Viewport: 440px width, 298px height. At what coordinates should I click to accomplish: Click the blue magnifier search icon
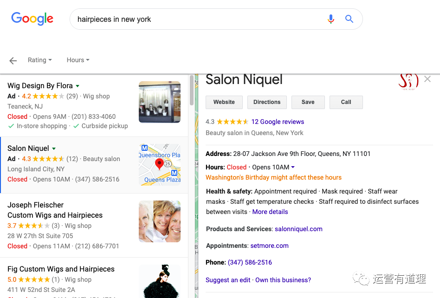pos(349,19)
